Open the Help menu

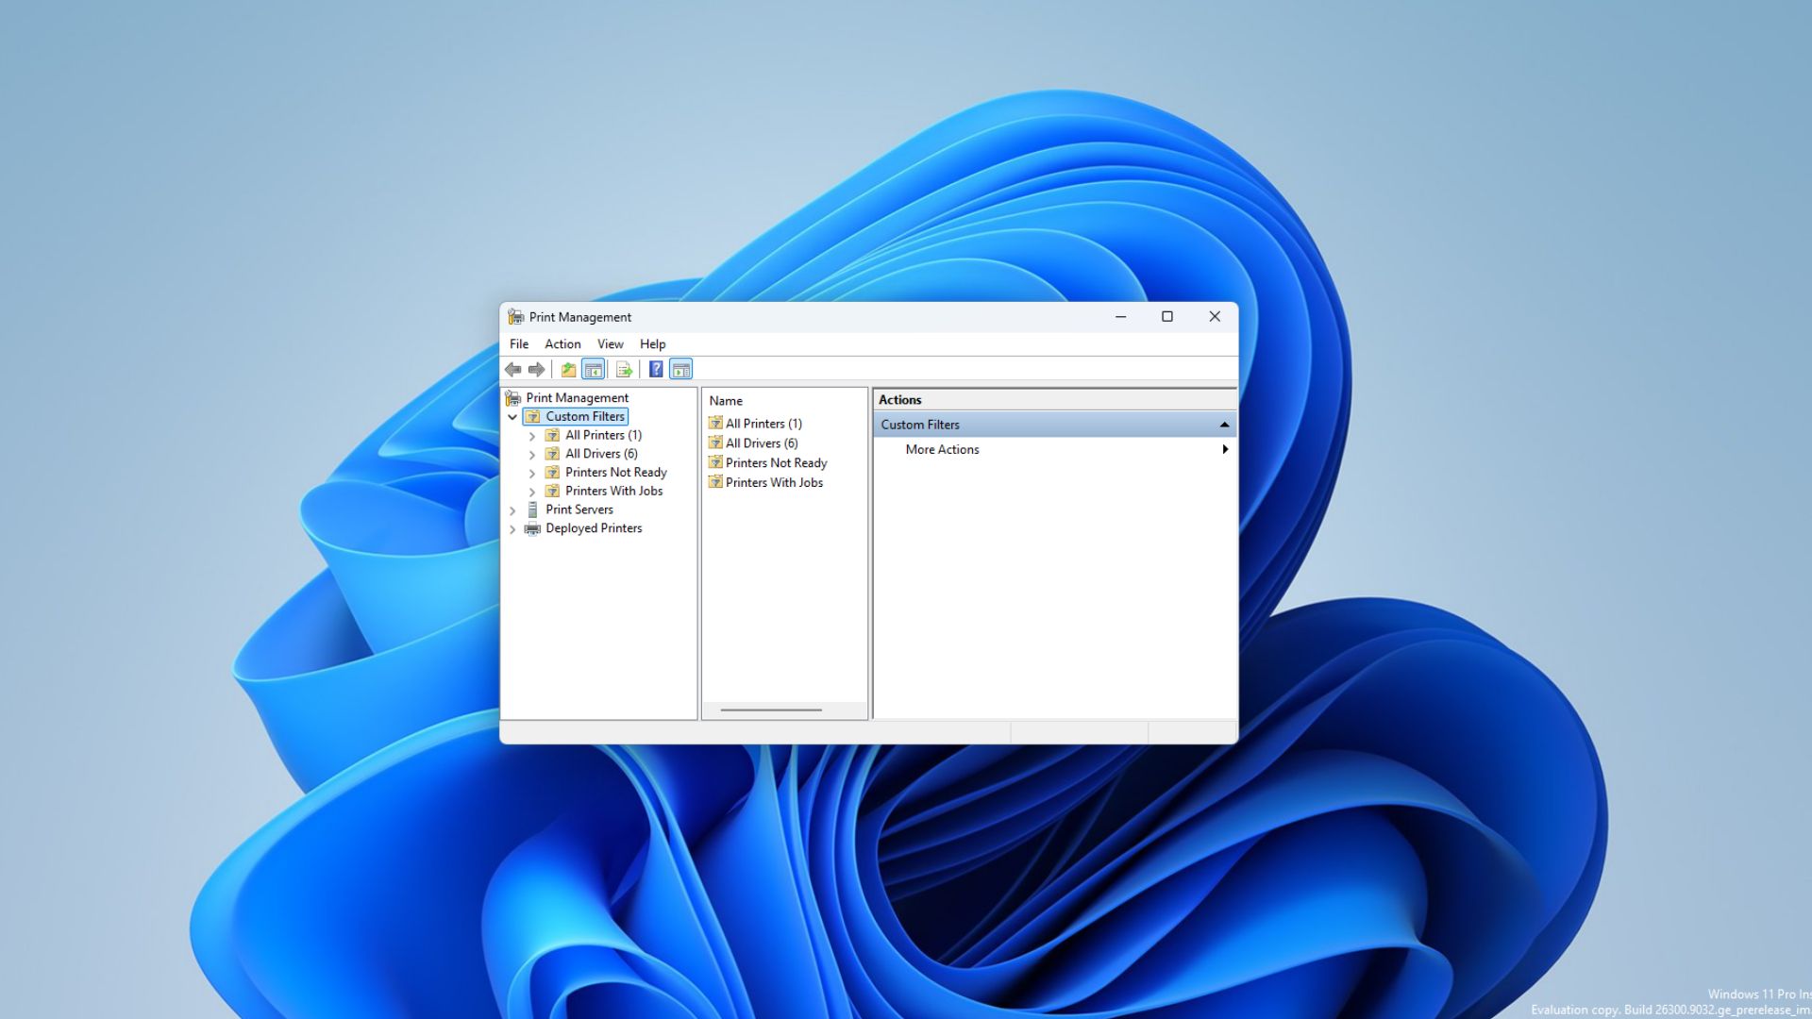(x=652, y=344)
